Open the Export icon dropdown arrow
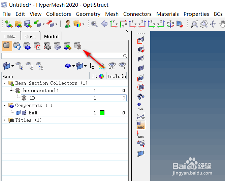 [56, 24]
